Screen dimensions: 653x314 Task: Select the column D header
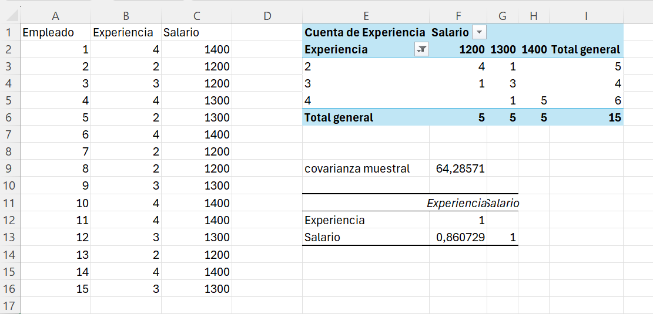point(267,16)
